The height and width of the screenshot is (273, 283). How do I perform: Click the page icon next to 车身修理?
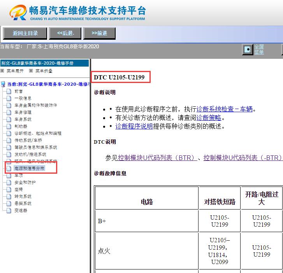[9, 112]
